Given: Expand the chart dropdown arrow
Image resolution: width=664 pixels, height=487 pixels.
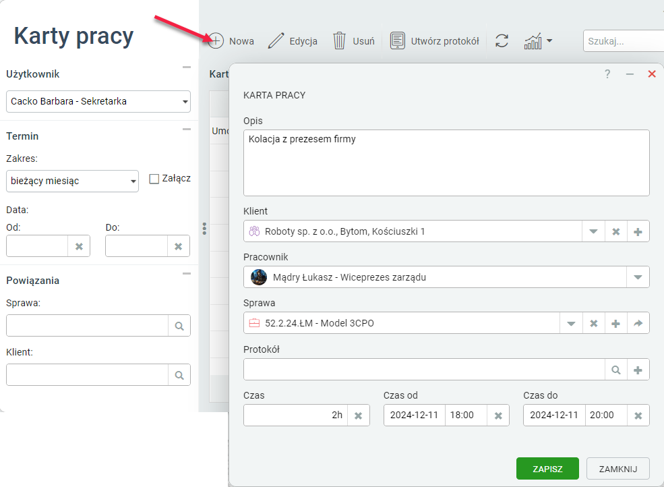Looking at the screenshot, I should (x=549, y=41).
